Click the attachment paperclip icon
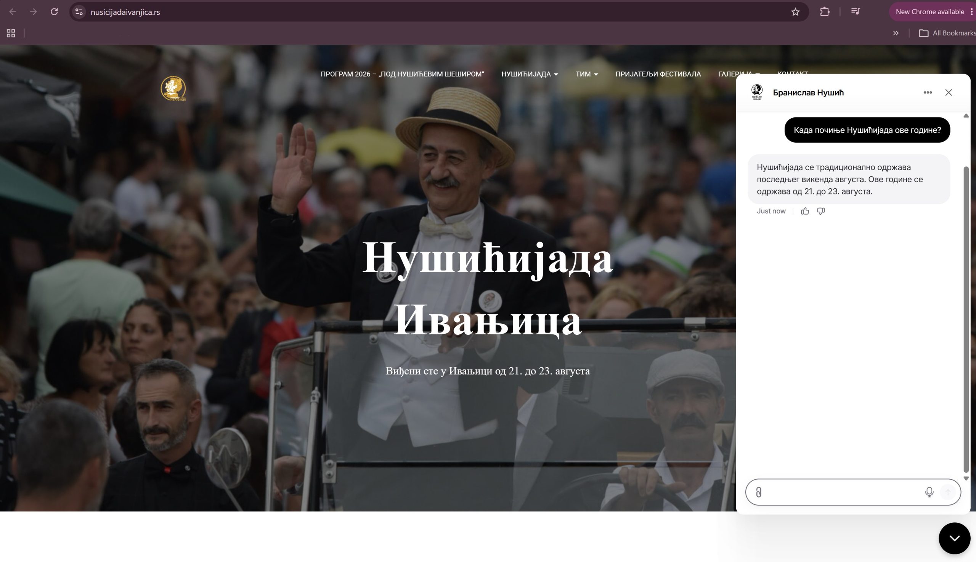The image size is (976, 562). click(759, 492)
